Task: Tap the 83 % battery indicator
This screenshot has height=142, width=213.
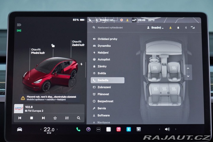Action: 79,20
